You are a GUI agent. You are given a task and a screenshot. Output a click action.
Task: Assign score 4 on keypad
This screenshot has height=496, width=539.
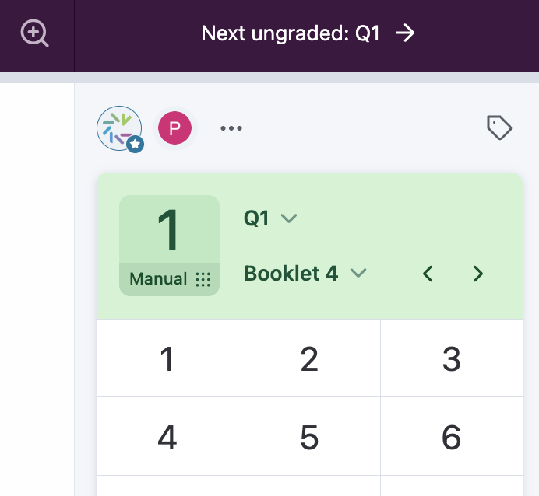[x=167, y=438]
